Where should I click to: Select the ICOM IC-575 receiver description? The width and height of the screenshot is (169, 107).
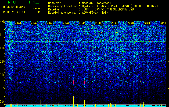[x=108, y=9]
